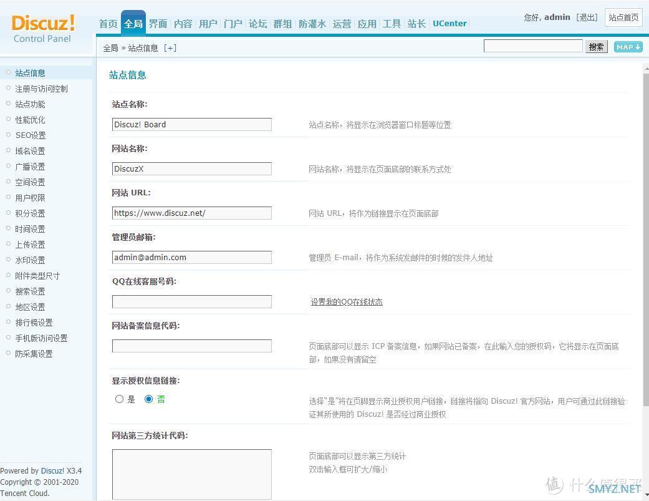Open the 界面 top menu
The width and height of the screenshot is (649, 501).
(158, 24)
